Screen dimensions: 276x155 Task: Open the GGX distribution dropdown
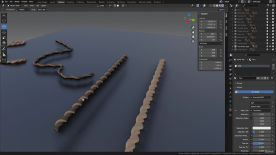pos(260,103)
